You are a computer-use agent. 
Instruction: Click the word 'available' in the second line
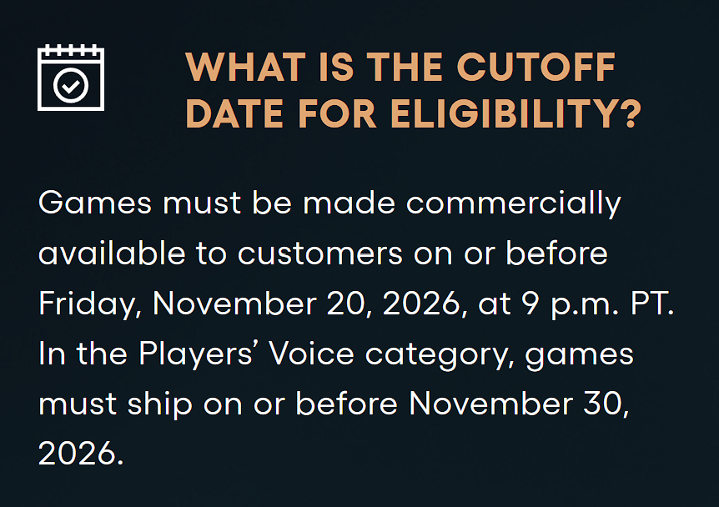tap(112, 253)
